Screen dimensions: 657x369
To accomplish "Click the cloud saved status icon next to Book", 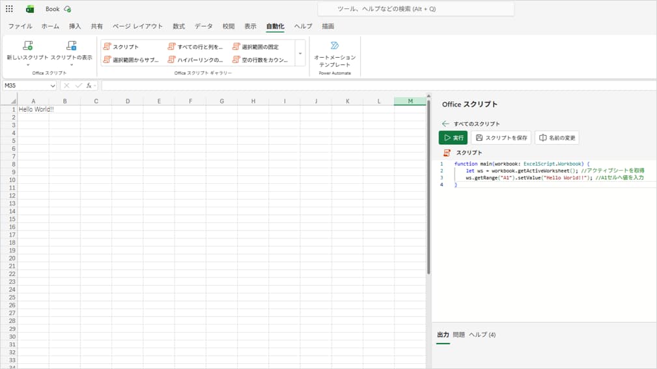I will click(68, 9).
